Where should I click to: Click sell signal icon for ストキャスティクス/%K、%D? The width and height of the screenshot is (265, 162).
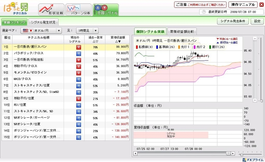tap(79, 112)
